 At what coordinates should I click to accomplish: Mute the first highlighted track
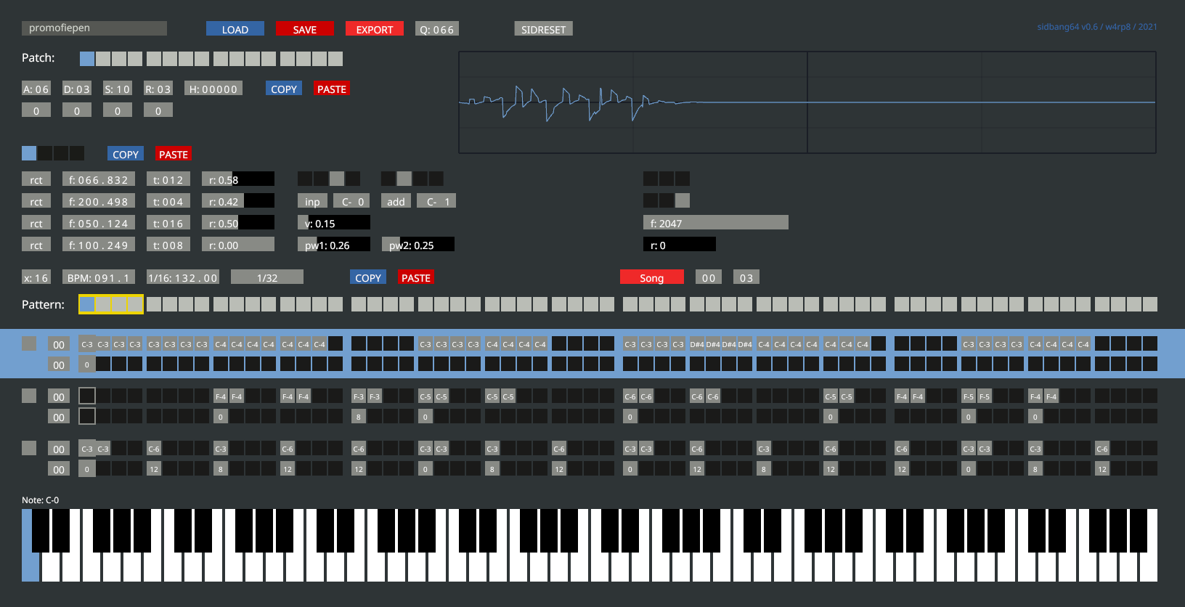29,343
